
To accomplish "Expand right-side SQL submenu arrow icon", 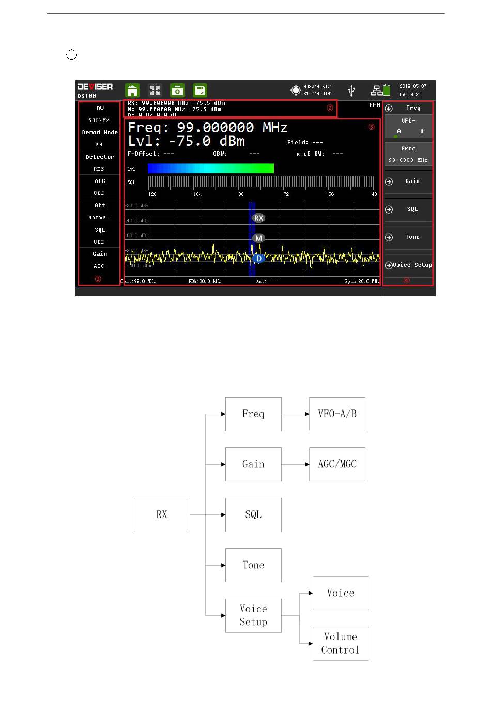I will pyautogui.click(x=389, y=209).
